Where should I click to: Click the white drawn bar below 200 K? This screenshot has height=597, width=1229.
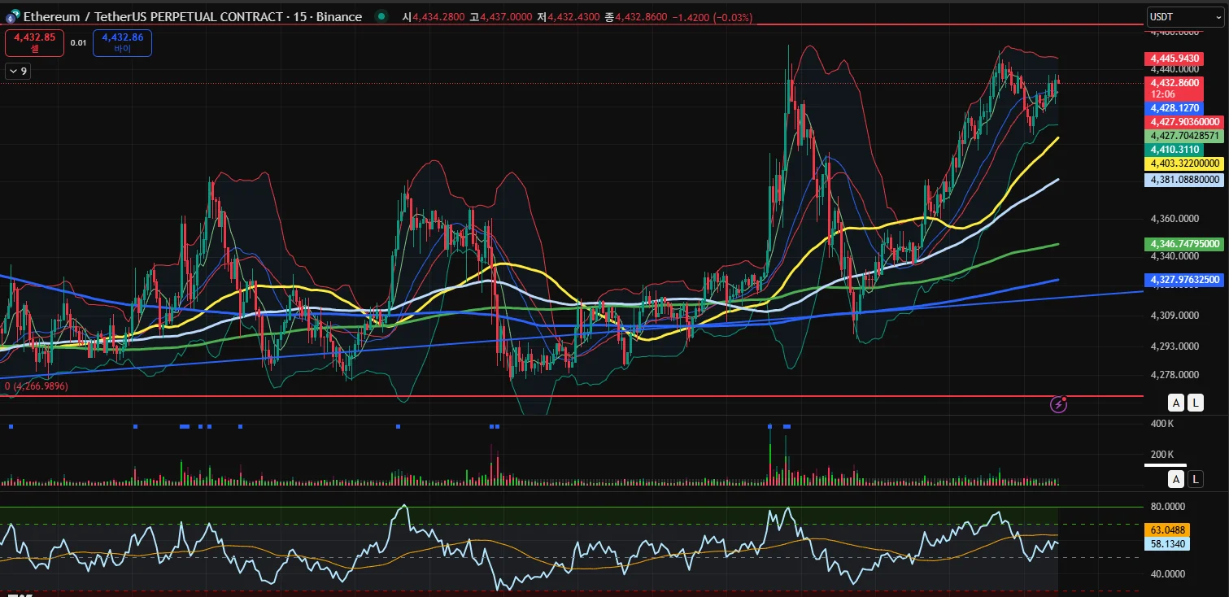[x=1165, y=465]
